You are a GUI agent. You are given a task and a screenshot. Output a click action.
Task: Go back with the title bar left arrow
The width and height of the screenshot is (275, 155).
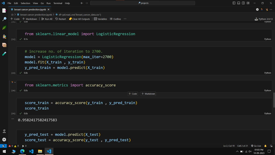tap(82, 3)
